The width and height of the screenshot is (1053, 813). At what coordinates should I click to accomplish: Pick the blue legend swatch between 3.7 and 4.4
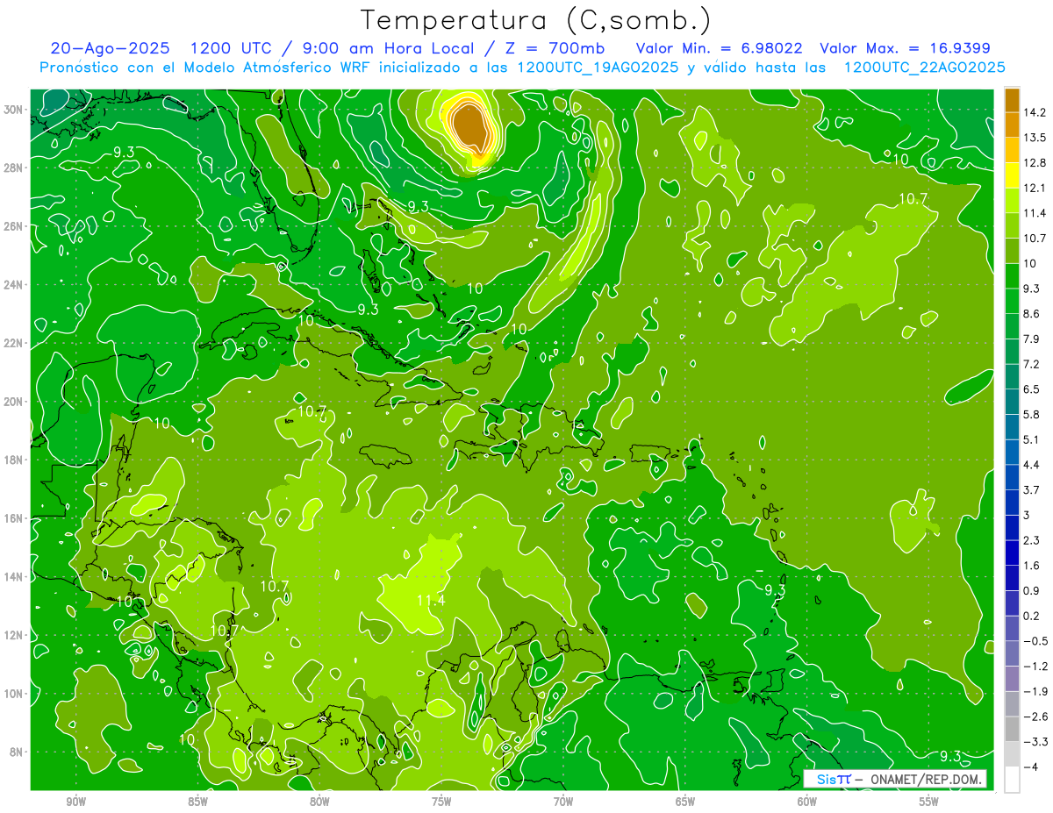pyautogui.click(x=1012, y=477)
